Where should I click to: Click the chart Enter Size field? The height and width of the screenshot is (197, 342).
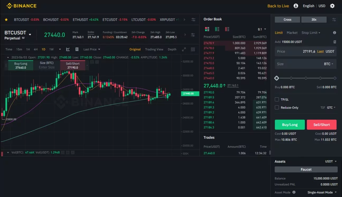(x=47, y=67)
